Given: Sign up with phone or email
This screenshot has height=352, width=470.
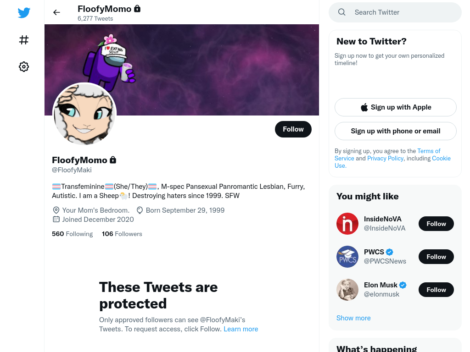Looking at the screenshot, I should [396, 131].
